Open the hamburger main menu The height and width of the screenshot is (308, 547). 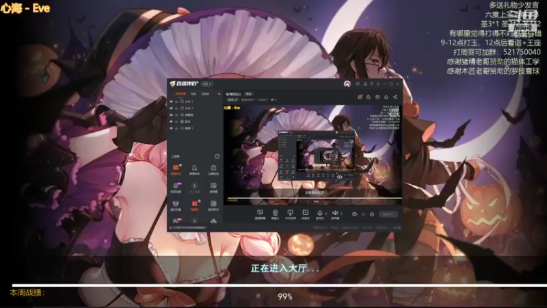[x=378, y=84]
